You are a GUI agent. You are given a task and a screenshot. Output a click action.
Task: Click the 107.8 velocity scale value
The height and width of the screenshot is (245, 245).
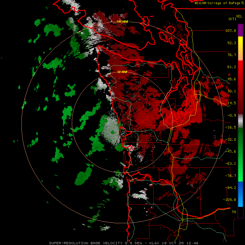pos(231,30)
